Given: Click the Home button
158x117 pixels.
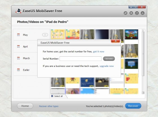Looking at the screenshot, I should click(x=25, y=106).
